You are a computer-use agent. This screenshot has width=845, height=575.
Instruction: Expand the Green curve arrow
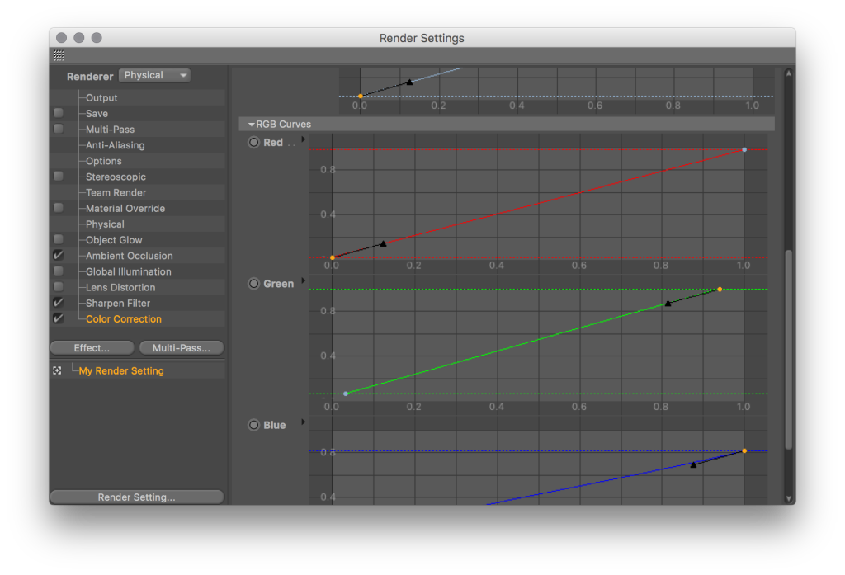[x=304, y=280]
